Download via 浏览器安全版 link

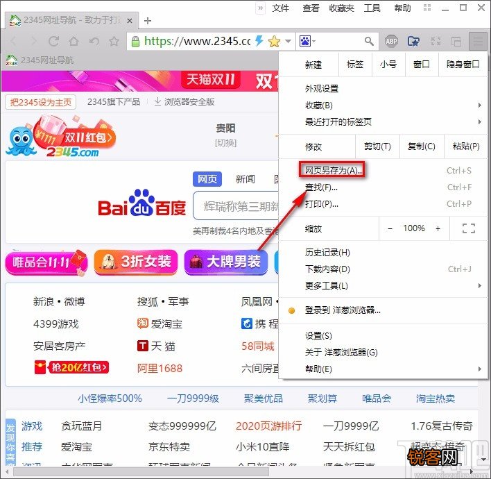point(184,102)
